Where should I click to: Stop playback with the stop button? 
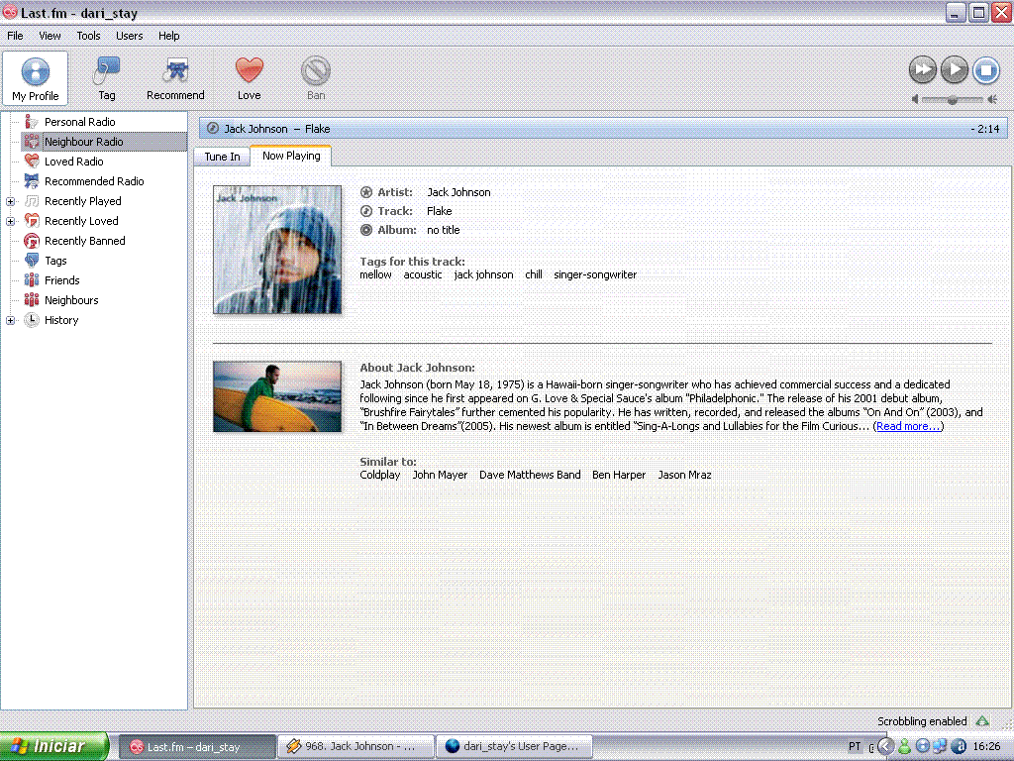[x=986, y=70]
